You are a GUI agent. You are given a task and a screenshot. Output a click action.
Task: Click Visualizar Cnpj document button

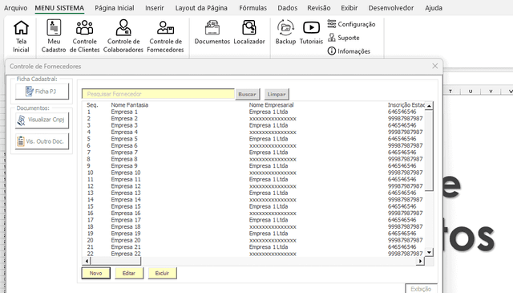point(42,120)
